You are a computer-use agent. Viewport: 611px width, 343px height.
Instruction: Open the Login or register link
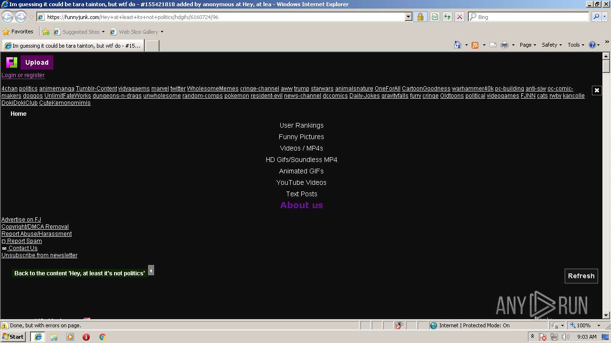23,75
